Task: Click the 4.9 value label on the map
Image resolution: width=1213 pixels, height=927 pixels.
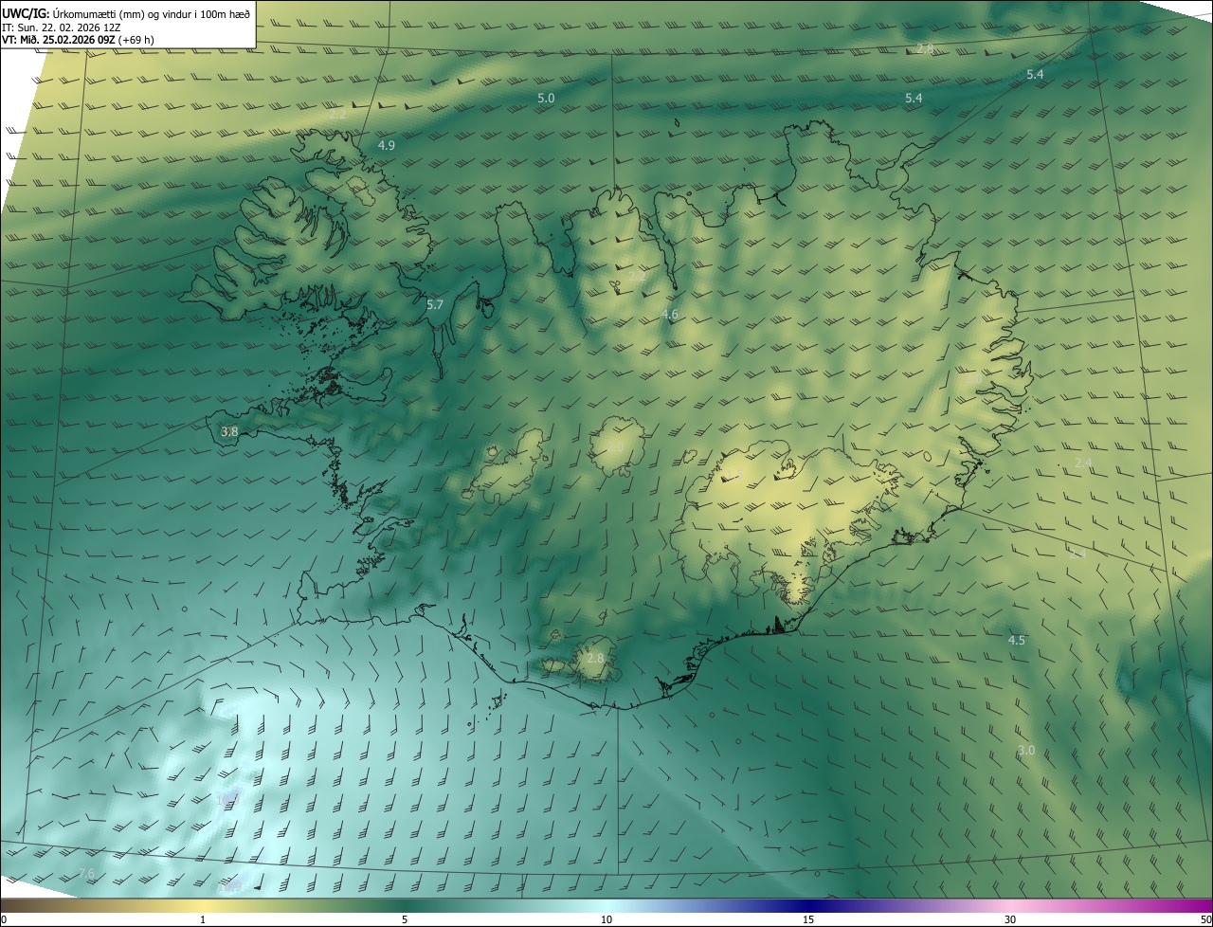Action: point(386,145)
